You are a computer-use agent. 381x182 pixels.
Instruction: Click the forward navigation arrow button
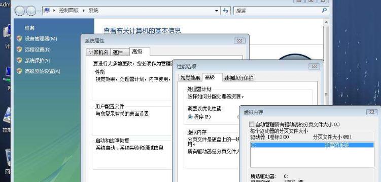pyautogui.click(x=31, y=11)
